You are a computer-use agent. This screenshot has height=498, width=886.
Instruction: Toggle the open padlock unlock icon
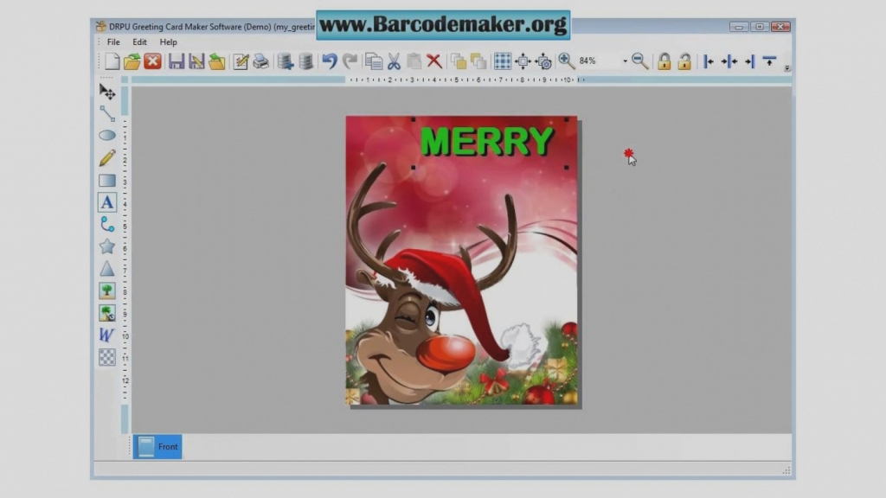[684, 61]
